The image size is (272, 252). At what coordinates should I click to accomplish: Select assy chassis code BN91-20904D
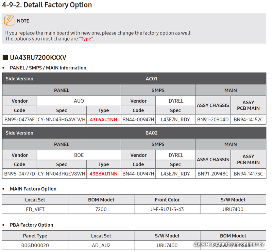[x=213, y=120]
